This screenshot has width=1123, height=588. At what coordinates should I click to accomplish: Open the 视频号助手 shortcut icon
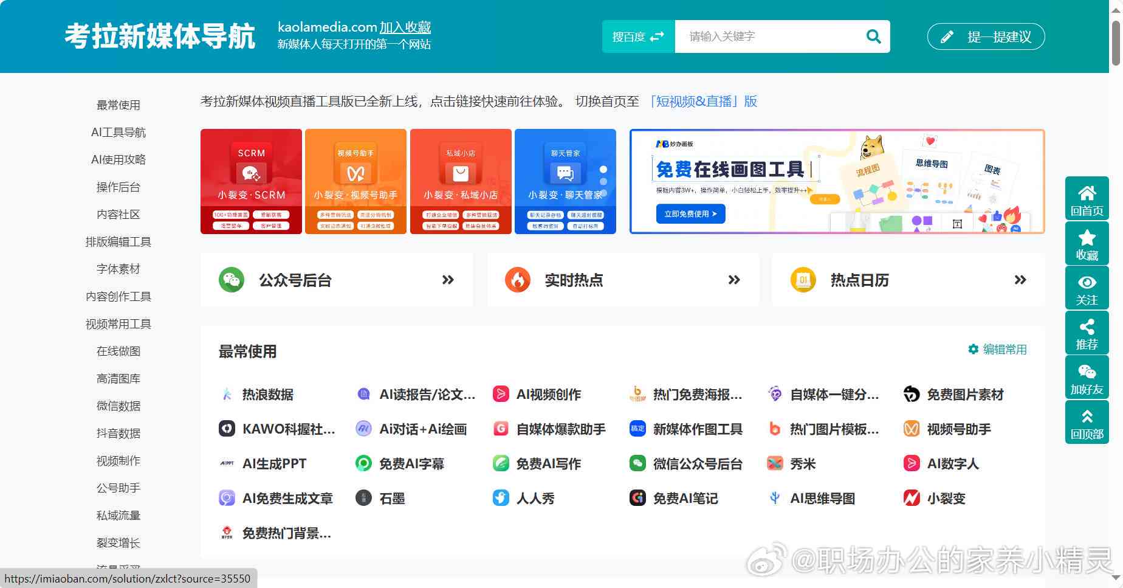(912, 429)
